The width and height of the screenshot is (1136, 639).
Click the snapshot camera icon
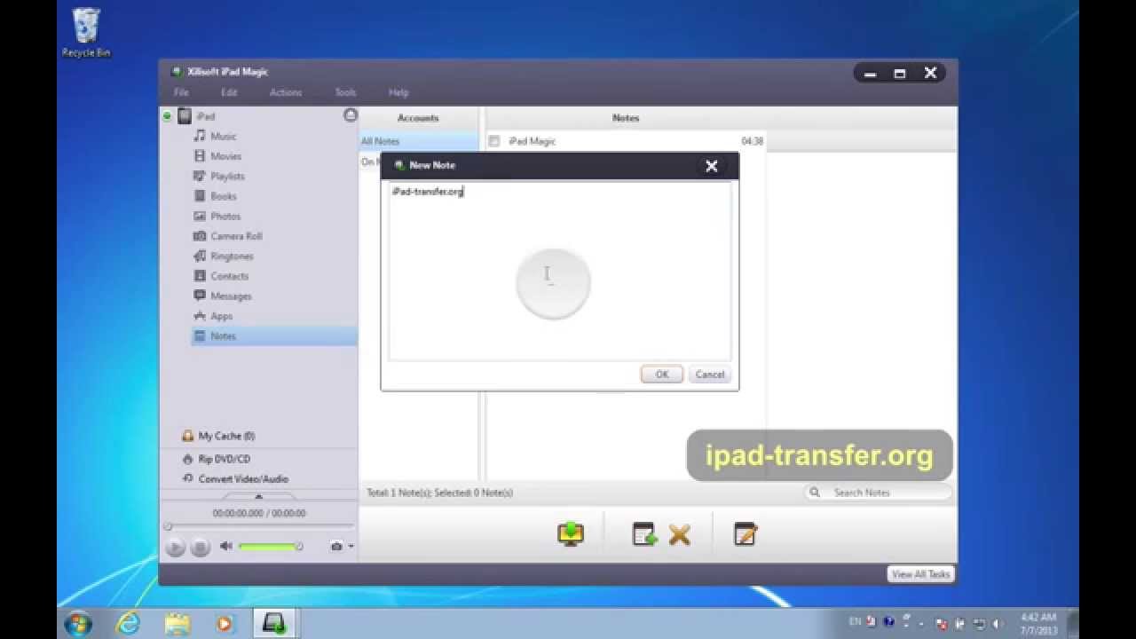[336, 547]
